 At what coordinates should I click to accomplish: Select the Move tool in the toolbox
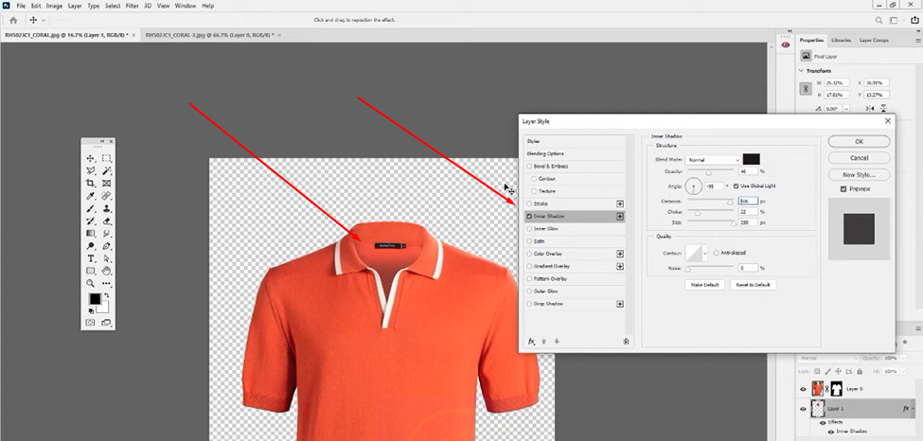click(91, 158)
